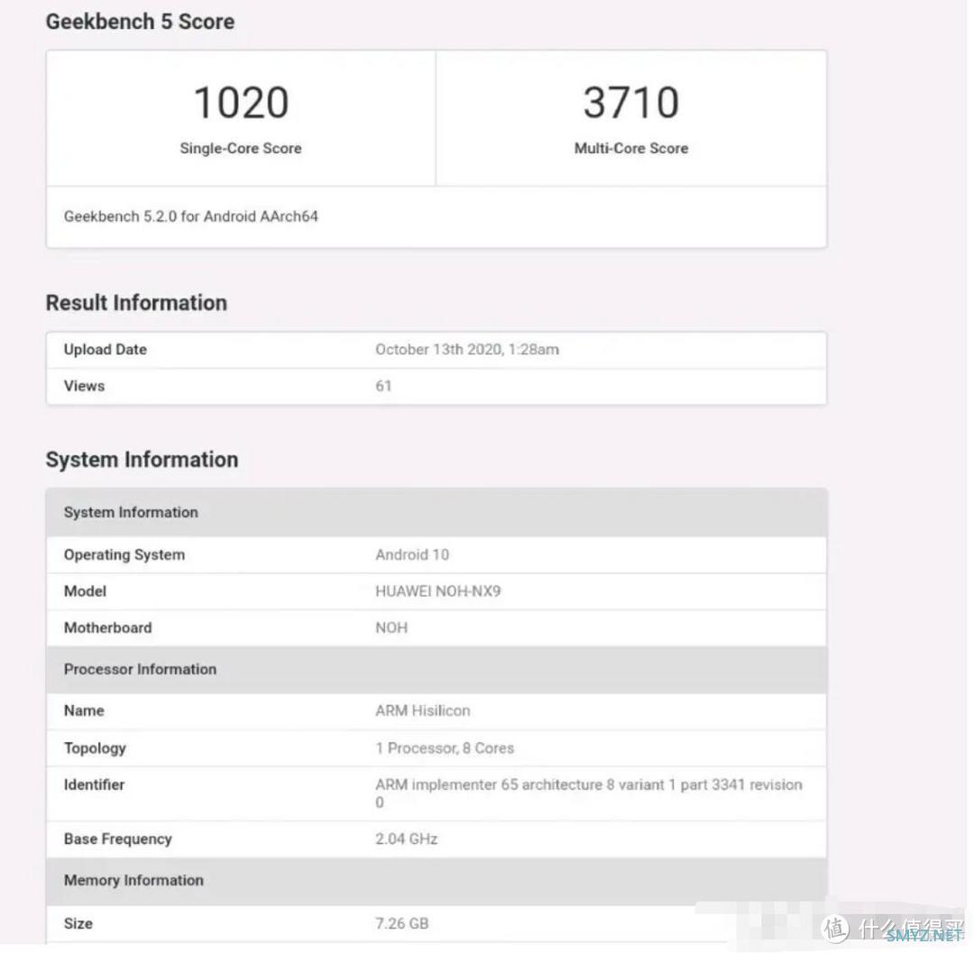Select the ARM implementer 65 identifier value
Image resolution: width=974 pixels, height=953 pixels.
(x=589, y=793)
